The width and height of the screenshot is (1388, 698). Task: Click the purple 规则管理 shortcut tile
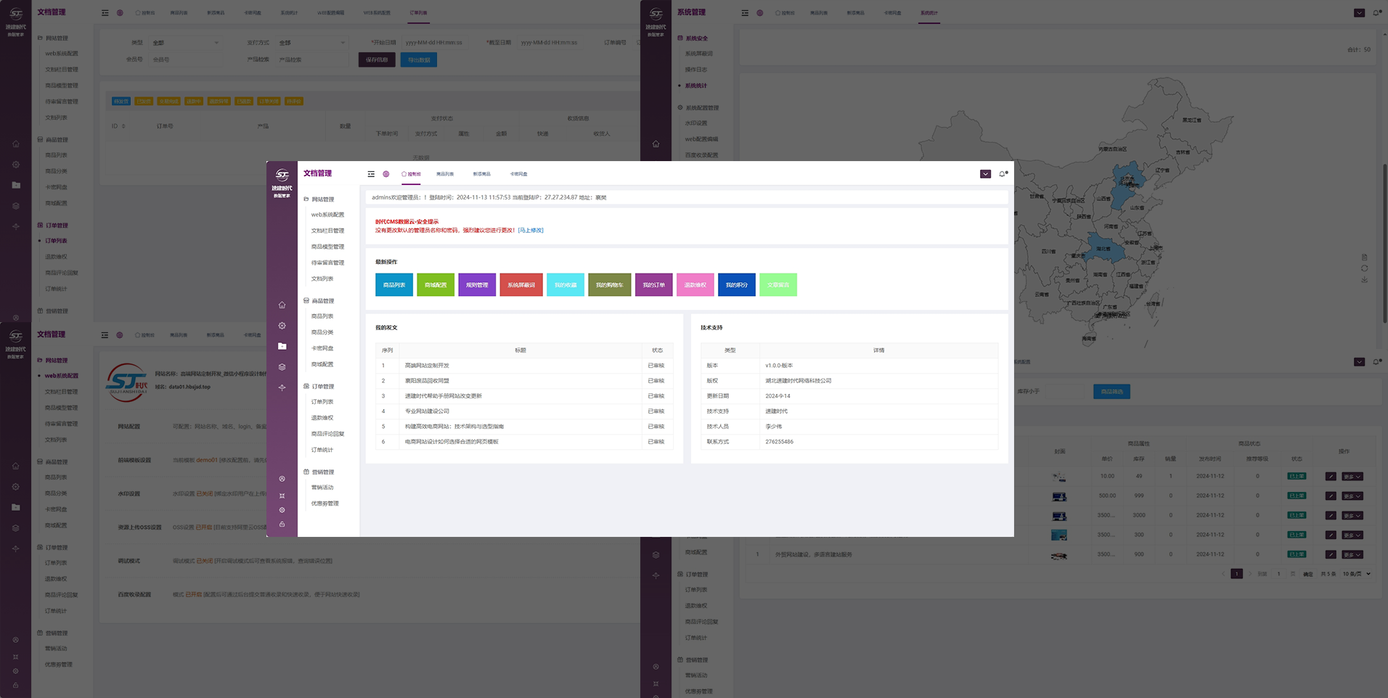[477, 284]
